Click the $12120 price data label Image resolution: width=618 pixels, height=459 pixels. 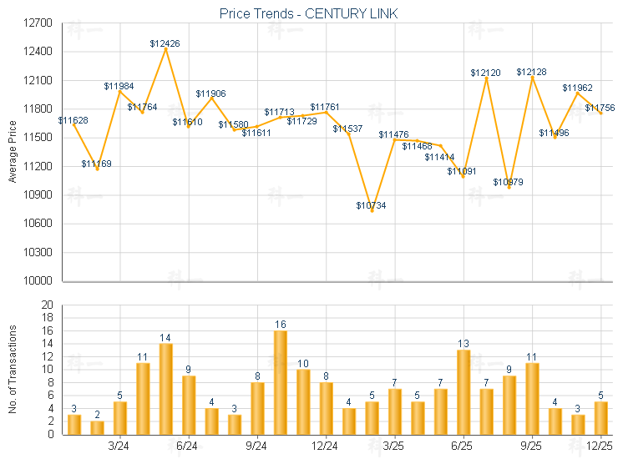tap(485, 73)
